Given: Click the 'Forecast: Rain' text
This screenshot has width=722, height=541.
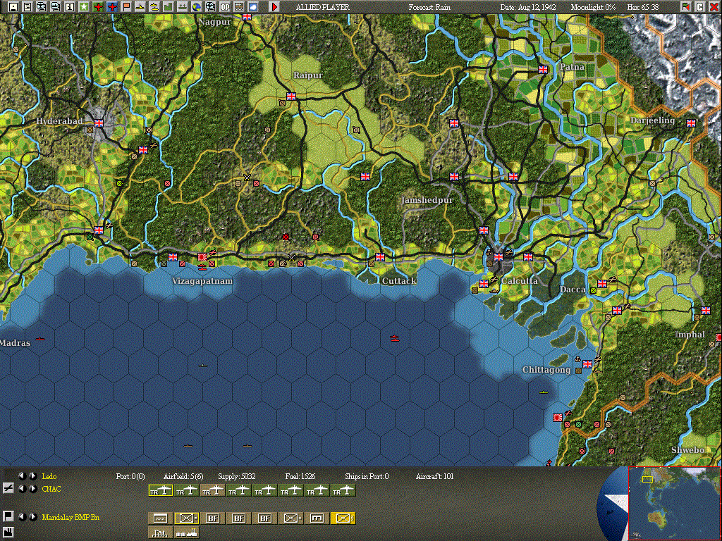Looking at the screenshot, I should click(429, 7).
